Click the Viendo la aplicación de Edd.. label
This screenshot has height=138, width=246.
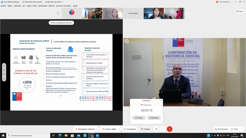point(61,23)
